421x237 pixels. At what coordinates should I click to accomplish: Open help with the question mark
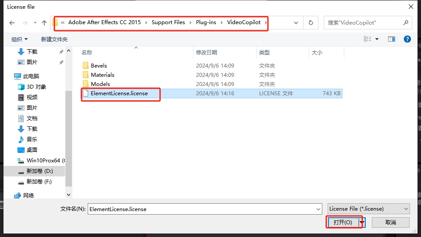[x=407, y=39]
